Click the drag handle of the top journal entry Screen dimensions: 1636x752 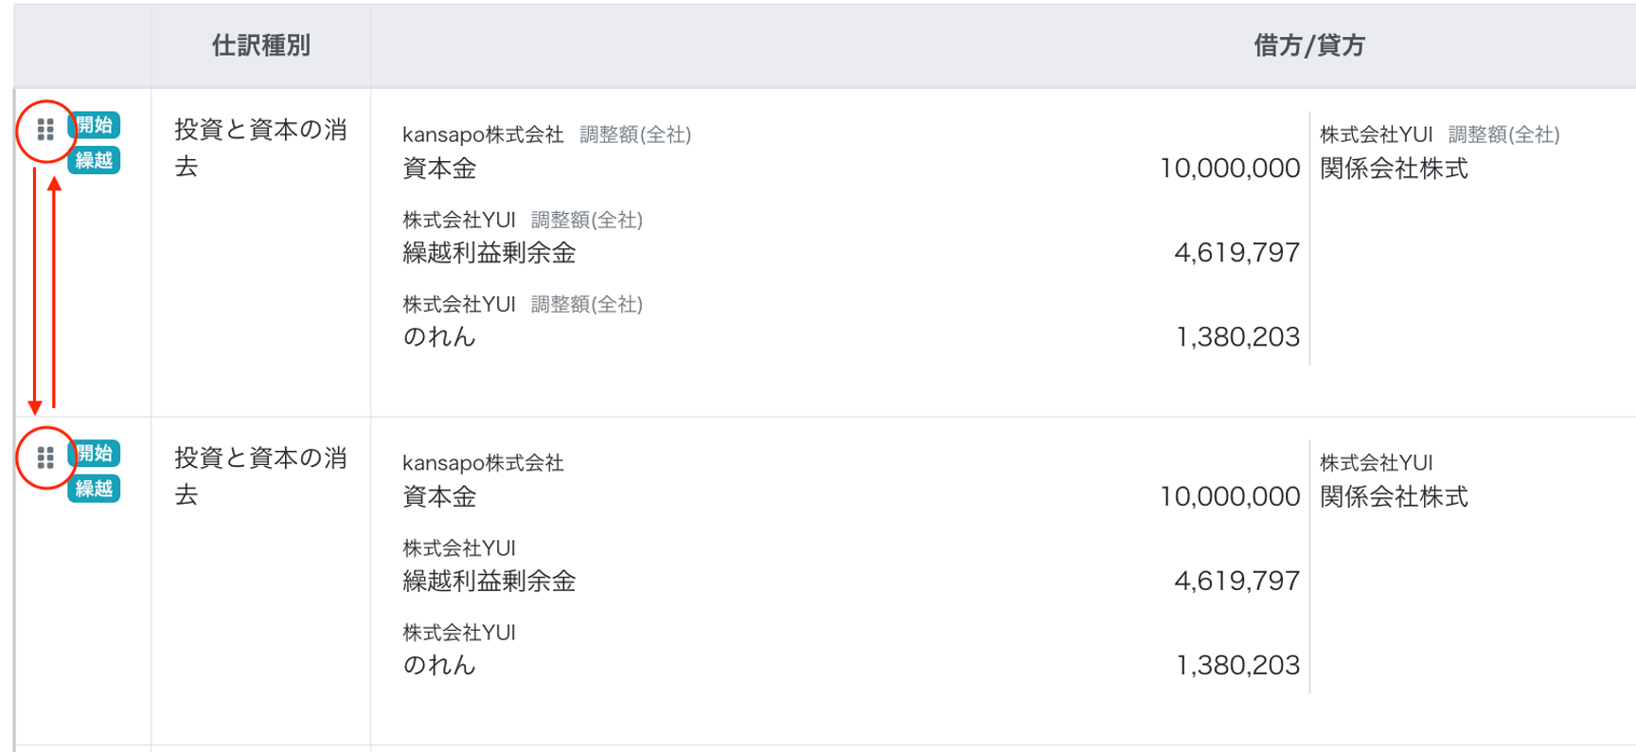pyautogui.click(x=45, y=130)
